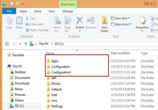Open the Properties dropdown arrow
Screen dimensions: 158x110
(x=142, y=31)
